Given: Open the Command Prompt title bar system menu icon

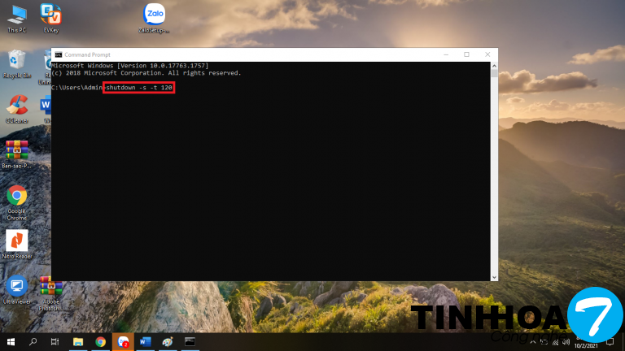Looking at the screenshot, I should pyautogui.click(x=58, y=54).
